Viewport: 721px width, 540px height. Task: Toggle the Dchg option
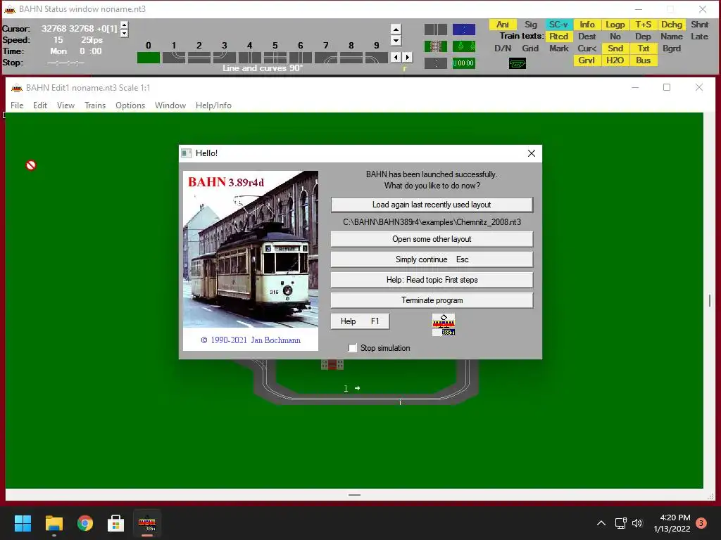pos(671,25)
